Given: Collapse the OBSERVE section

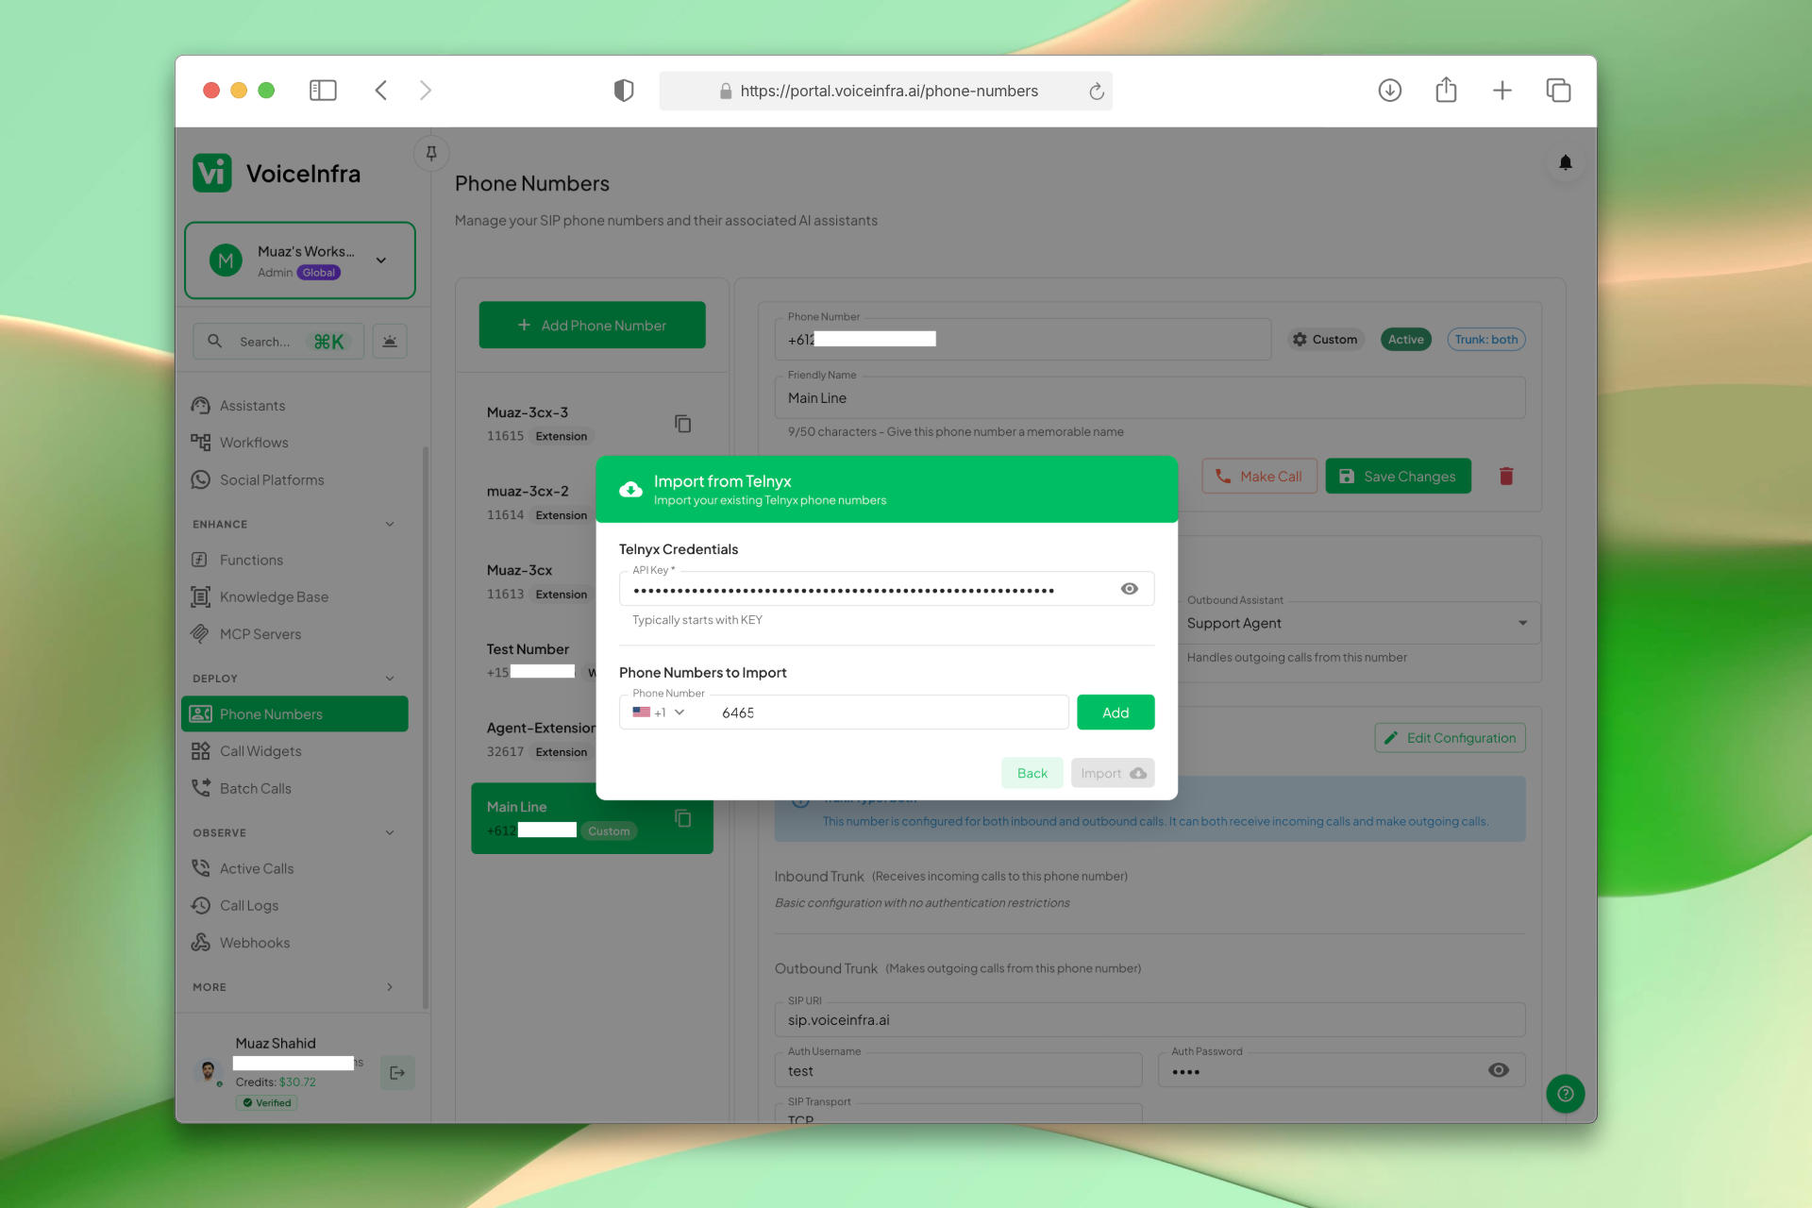Looking at the screenshot, I should [x=390, y=833].
